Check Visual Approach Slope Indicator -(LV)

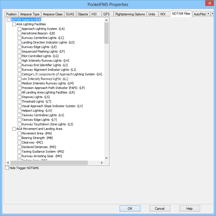[x=19, y=106]
